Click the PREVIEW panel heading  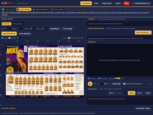click(x=92, y=42)
